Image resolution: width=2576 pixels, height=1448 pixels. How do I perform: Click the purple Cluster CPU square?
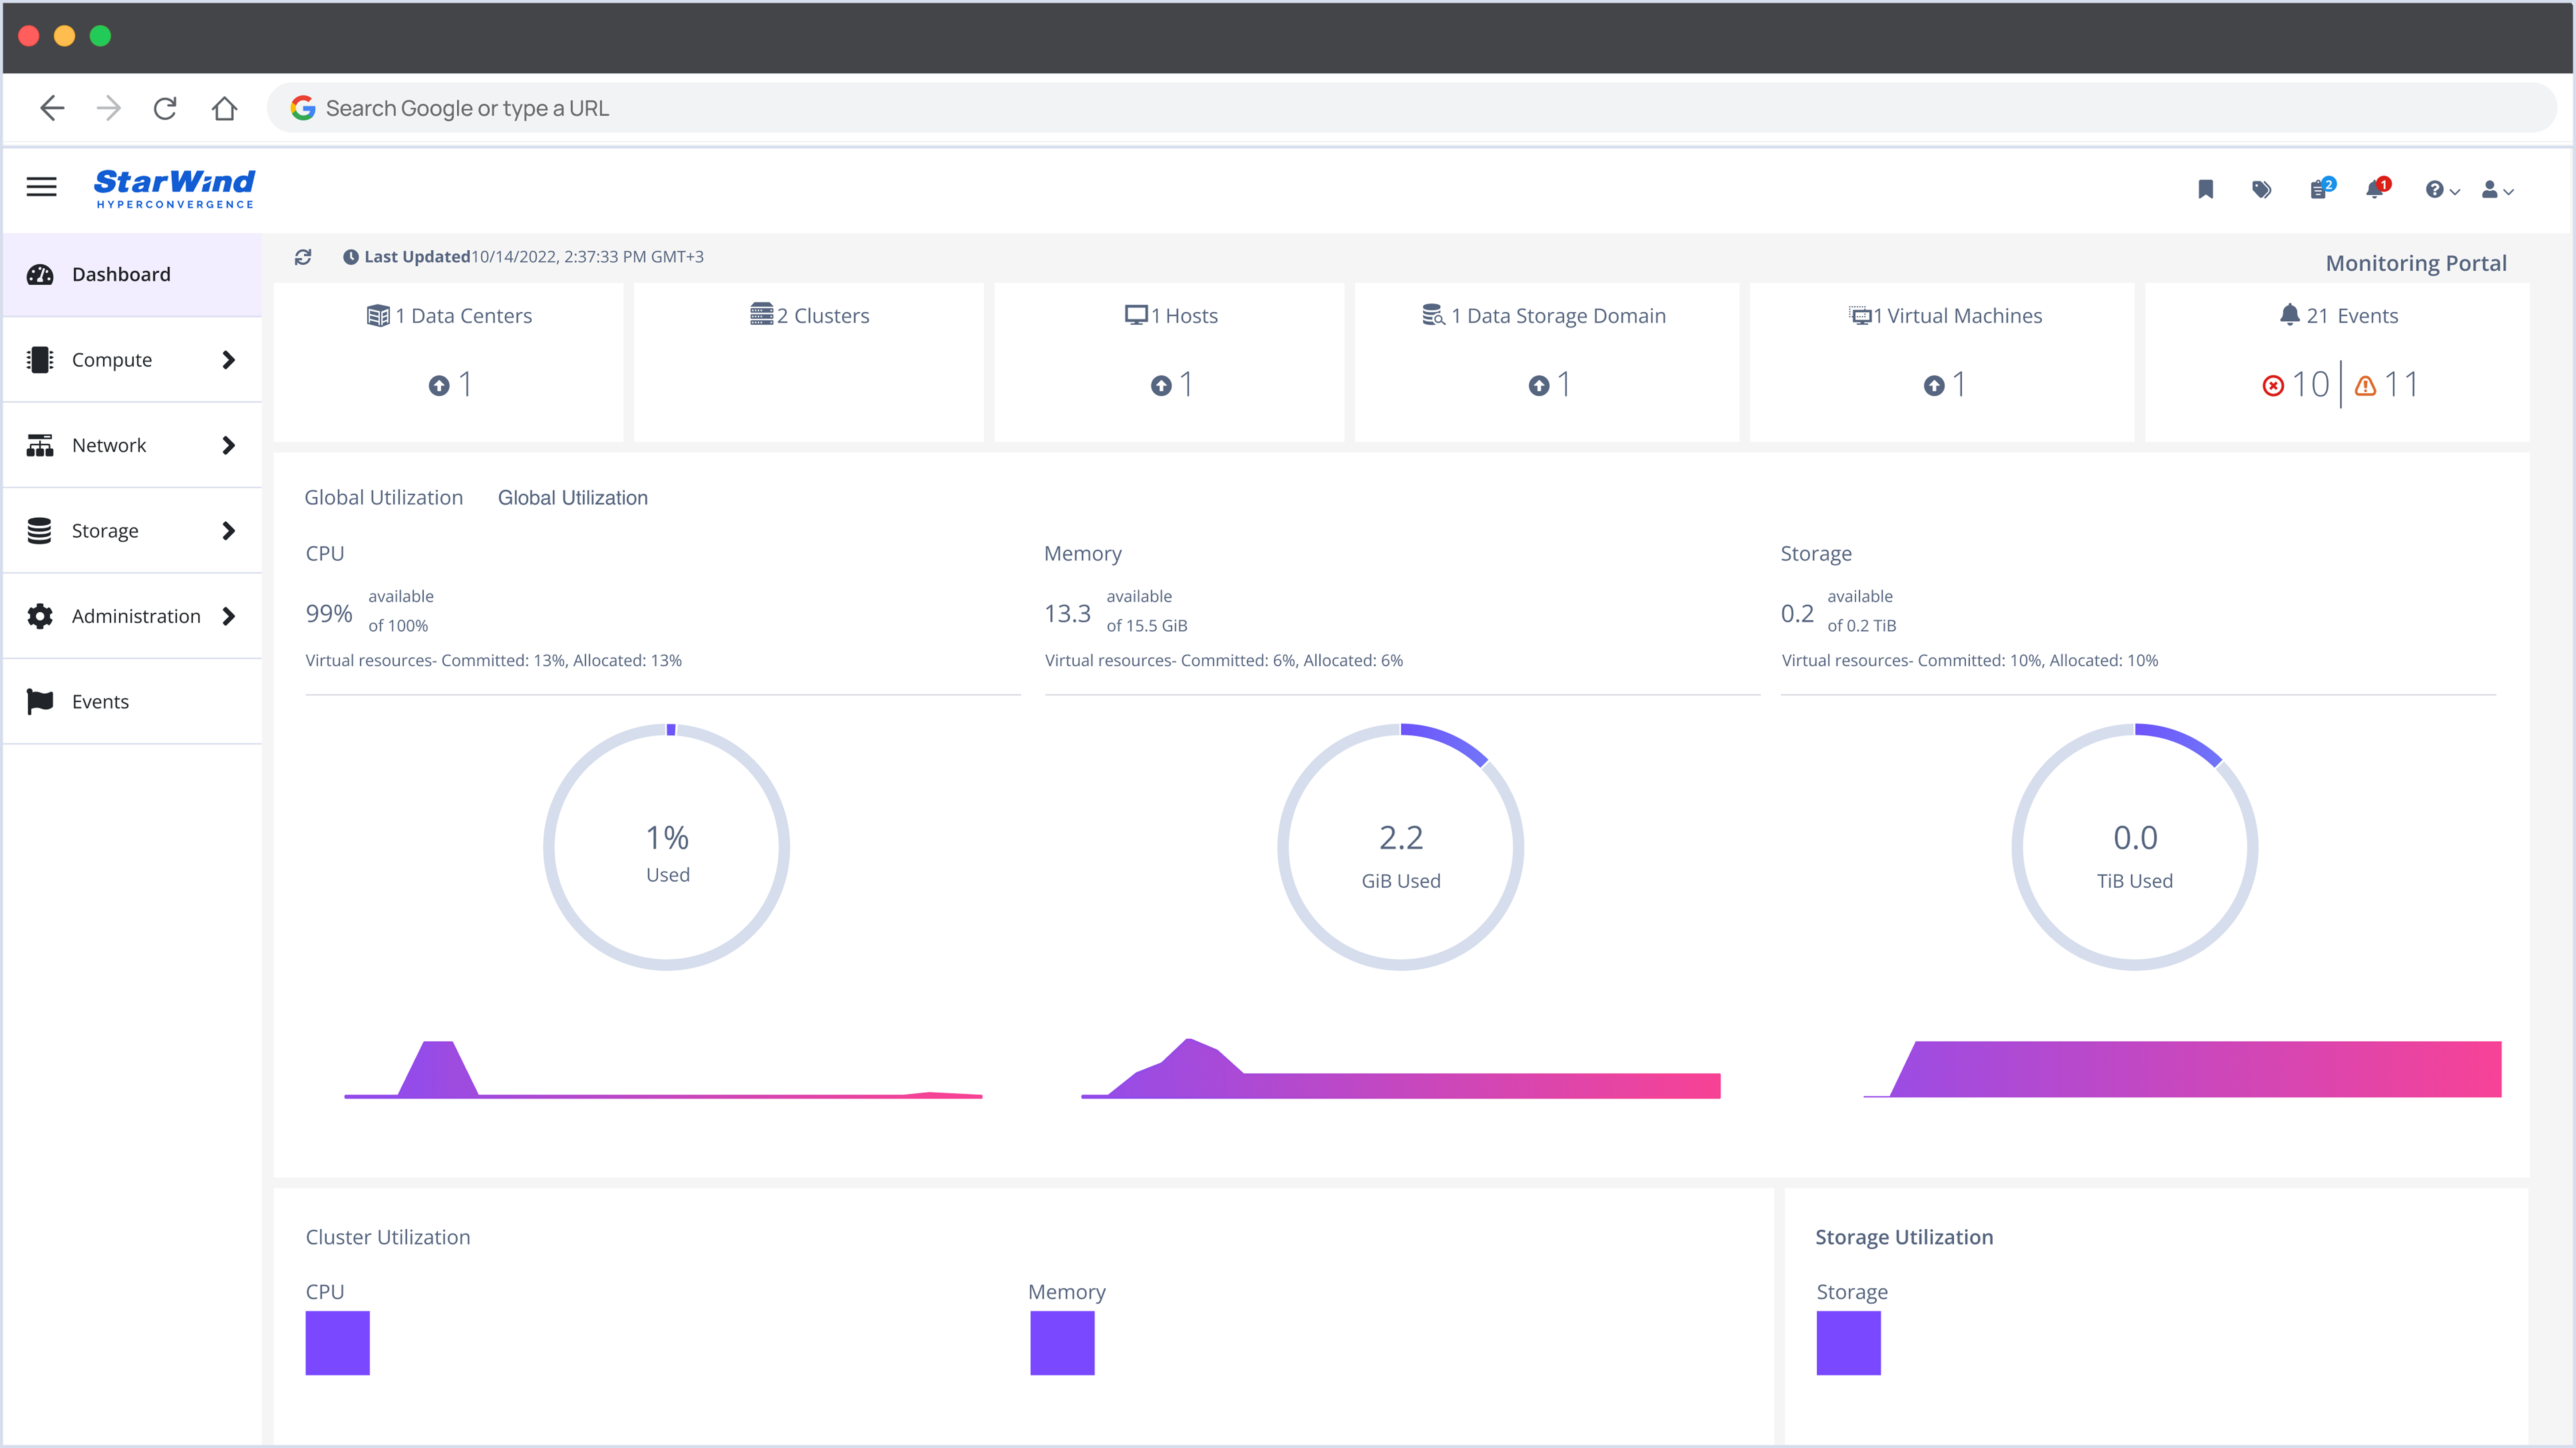[337, 1343]
